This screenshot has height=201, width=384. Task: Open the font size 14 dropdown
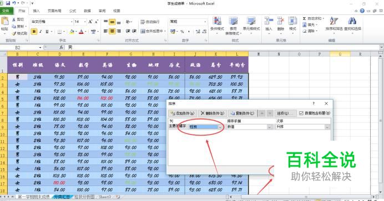[x=85, y=22]
